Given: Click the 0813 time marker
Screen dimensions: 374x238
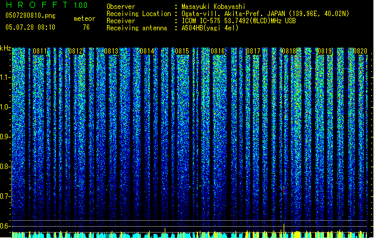Looking at the screenshot, I should tap(111, 51).
